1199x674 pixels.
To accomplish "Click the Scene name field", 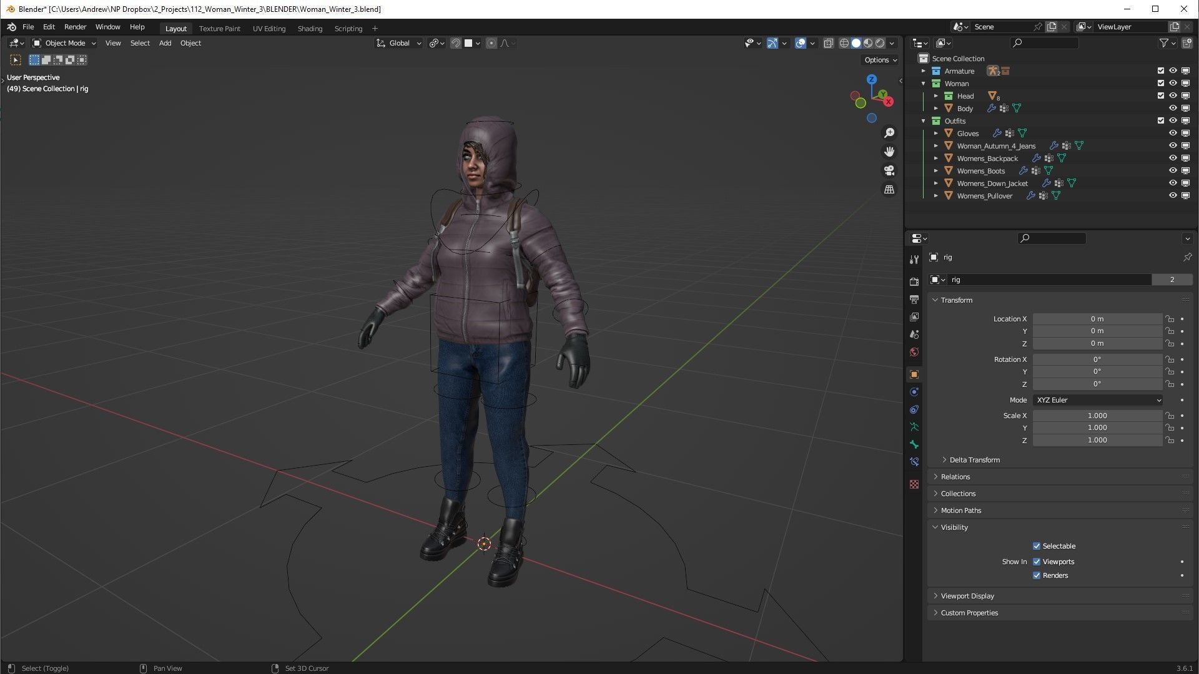I will pos(1002,27).
